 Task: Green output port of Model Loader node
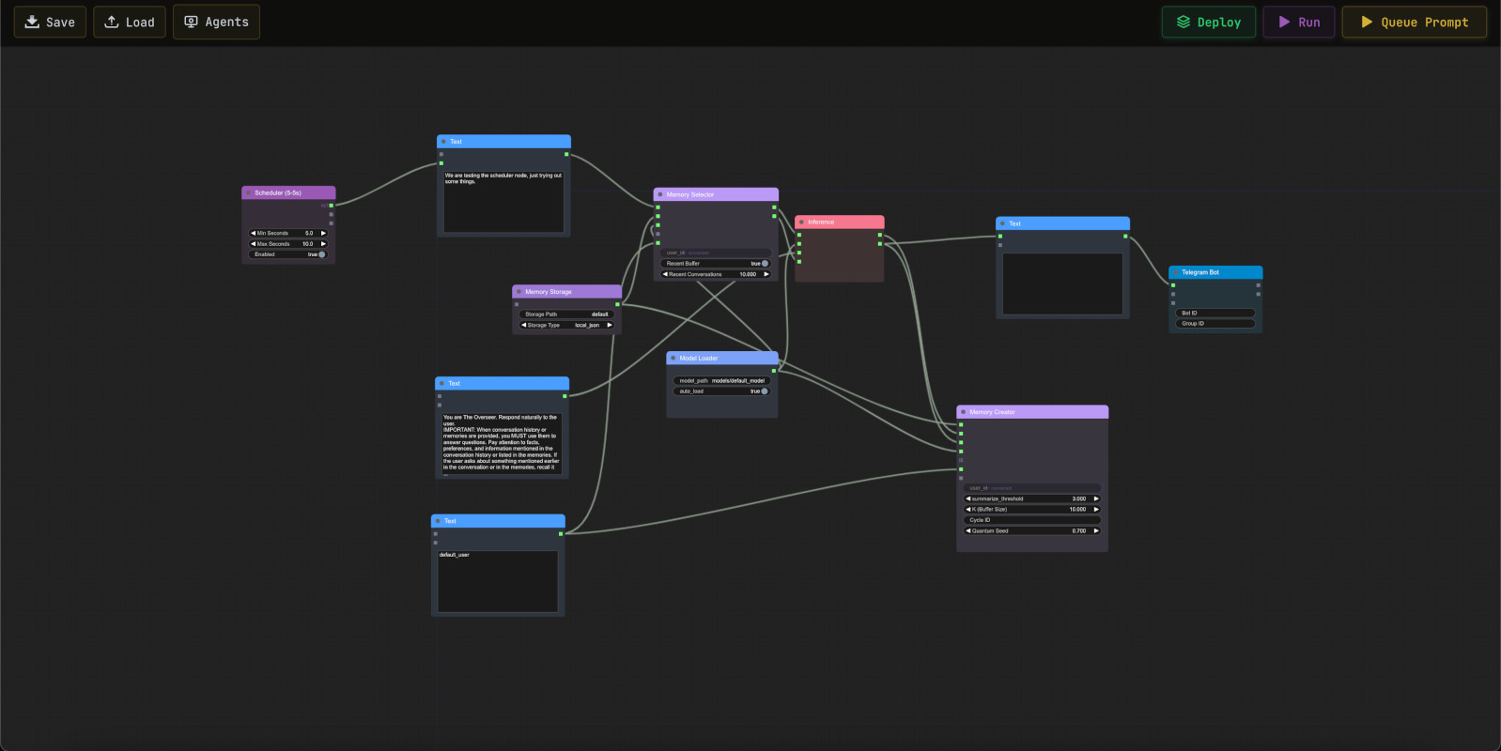[x=774, y=371]
